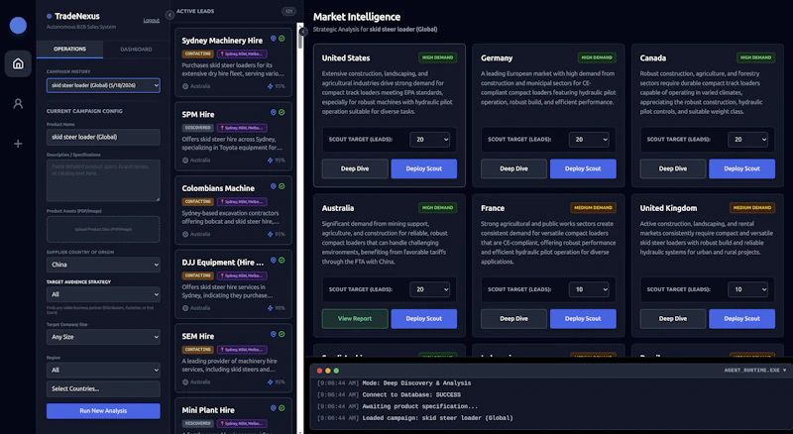Change United States scout target leads dropdown
793x434 pixels.
tap(430, 139)
